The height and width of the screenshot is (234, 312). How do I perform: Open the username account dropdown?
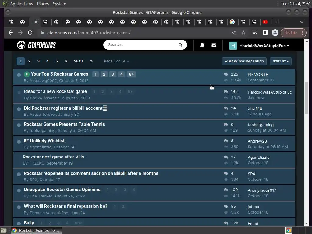264,46
